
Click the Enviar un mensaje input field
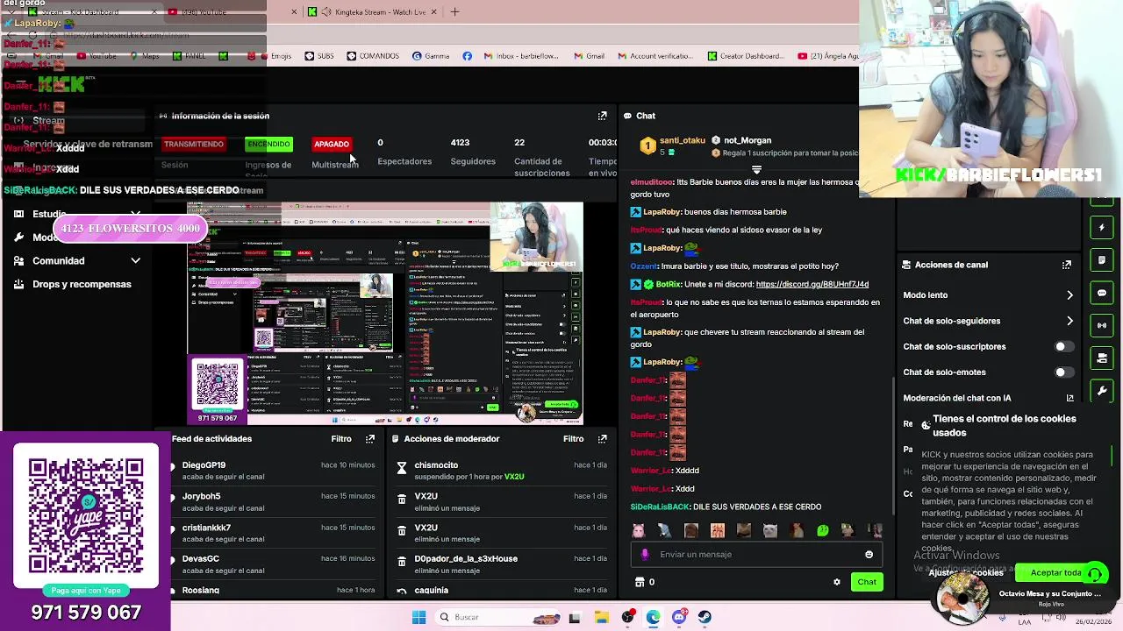tap(755, 555)
